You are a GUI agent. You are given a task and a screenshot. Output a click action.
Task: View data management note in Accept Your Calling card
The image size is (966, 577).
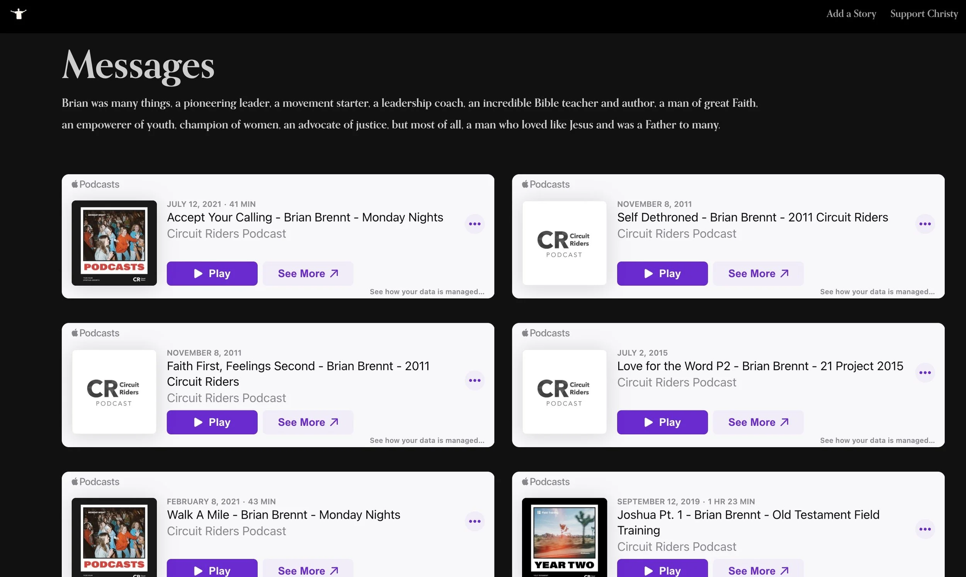point(427,292)
